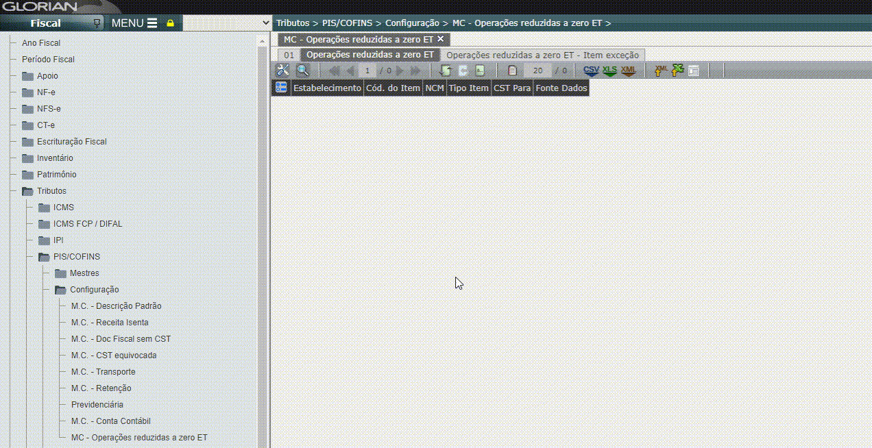This screenshot has height=448, width=872.
Task: Expand the ICMS FCP / DIFAL folder
Action: point(44,224)
